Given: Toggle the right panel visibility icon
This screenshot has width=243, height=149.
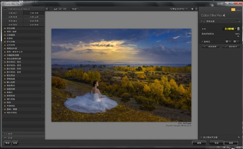Looking at the screenshot, I should click(196, 9).
